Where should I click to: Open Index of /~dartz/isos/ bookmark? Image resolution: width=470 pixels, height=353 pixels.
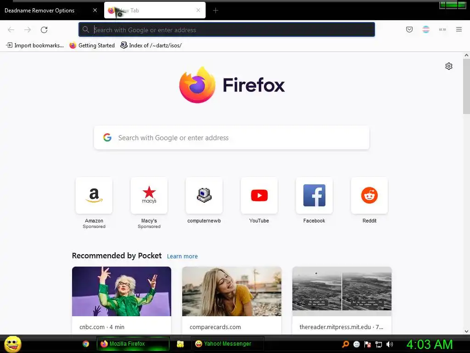click(x=151, y=46)
